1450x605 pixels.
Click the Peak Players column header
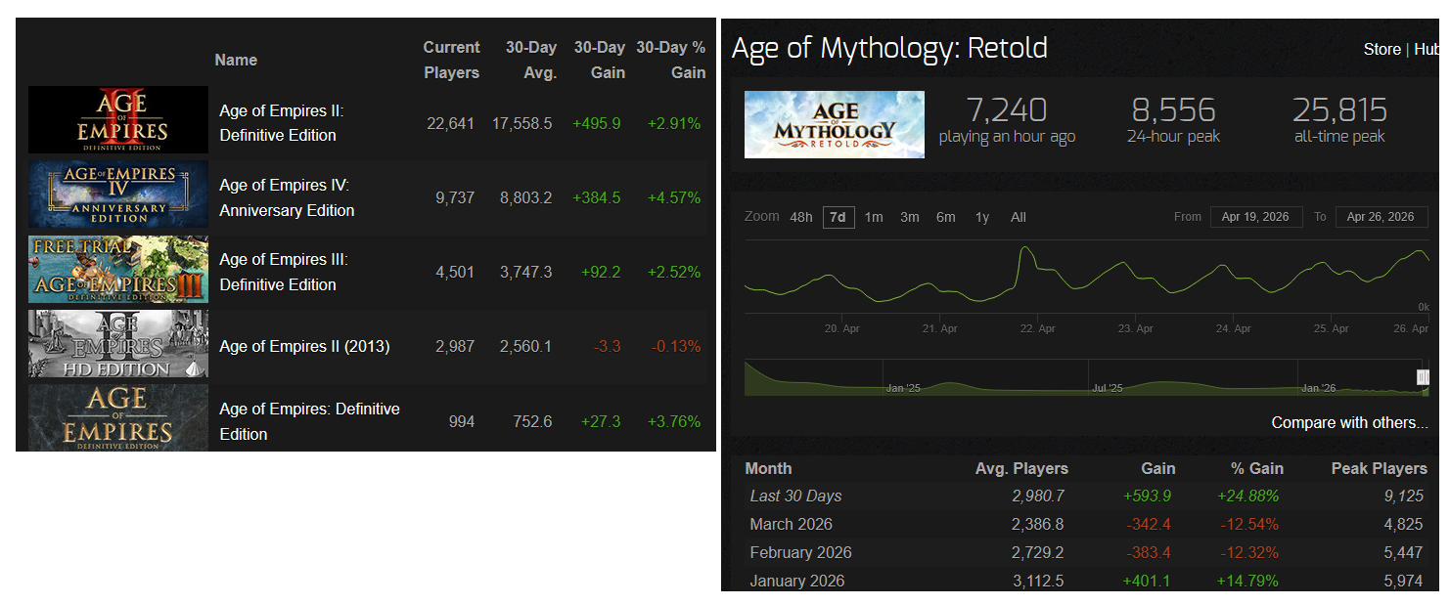(x=1379, y=468)
